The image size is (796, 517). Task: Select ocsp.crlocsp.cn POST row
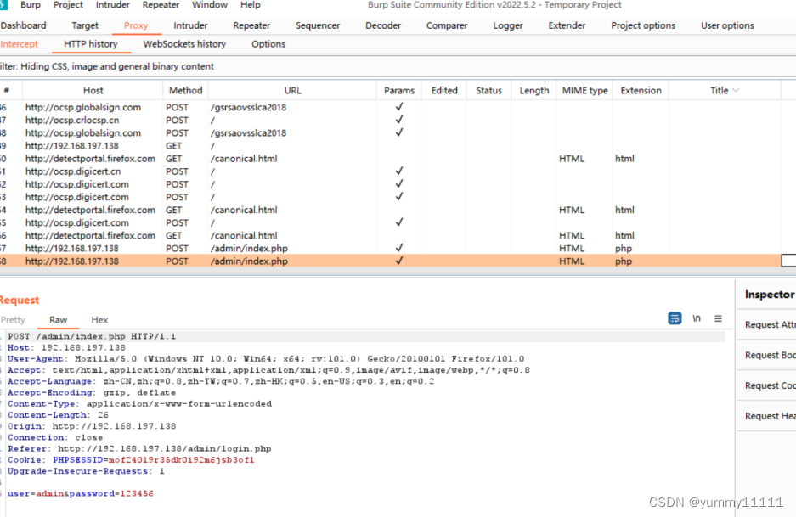[x=390, y=121]
